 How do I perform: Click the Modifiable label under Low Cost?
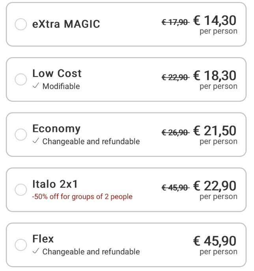(61, 86)
